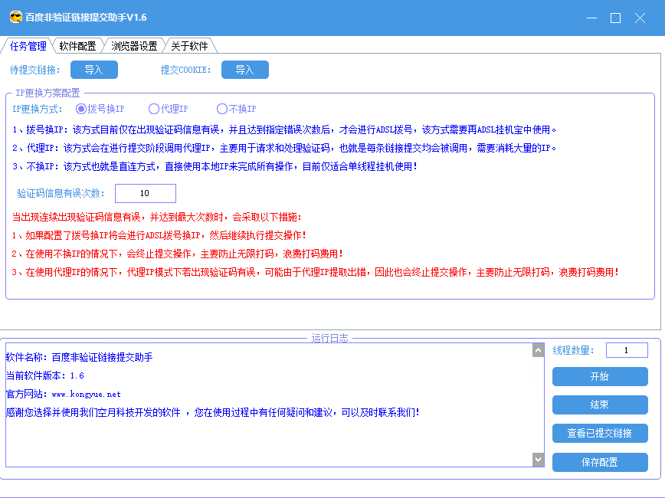Click the 保存配置 button
The height and width of the screenshot is (498, 665).
tap(600, 462)
